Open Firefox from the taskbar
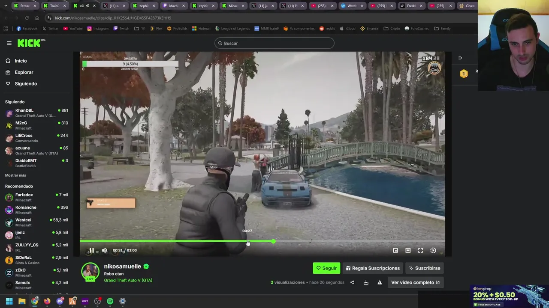549x308 pixels. pos(47,301)
